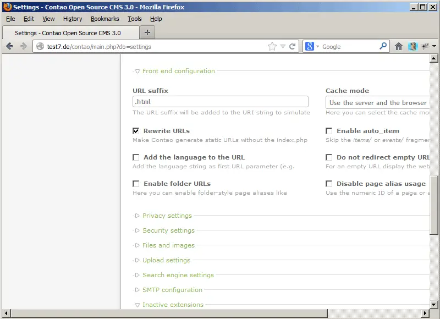Screen dimensions: 440x319
Task: Click the vertical scrollbar down arrow
Action: 433,304
